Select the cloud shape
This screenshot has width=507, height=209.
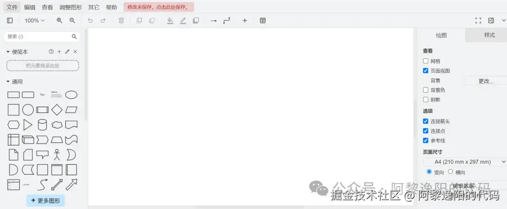(x=57, y=125)
